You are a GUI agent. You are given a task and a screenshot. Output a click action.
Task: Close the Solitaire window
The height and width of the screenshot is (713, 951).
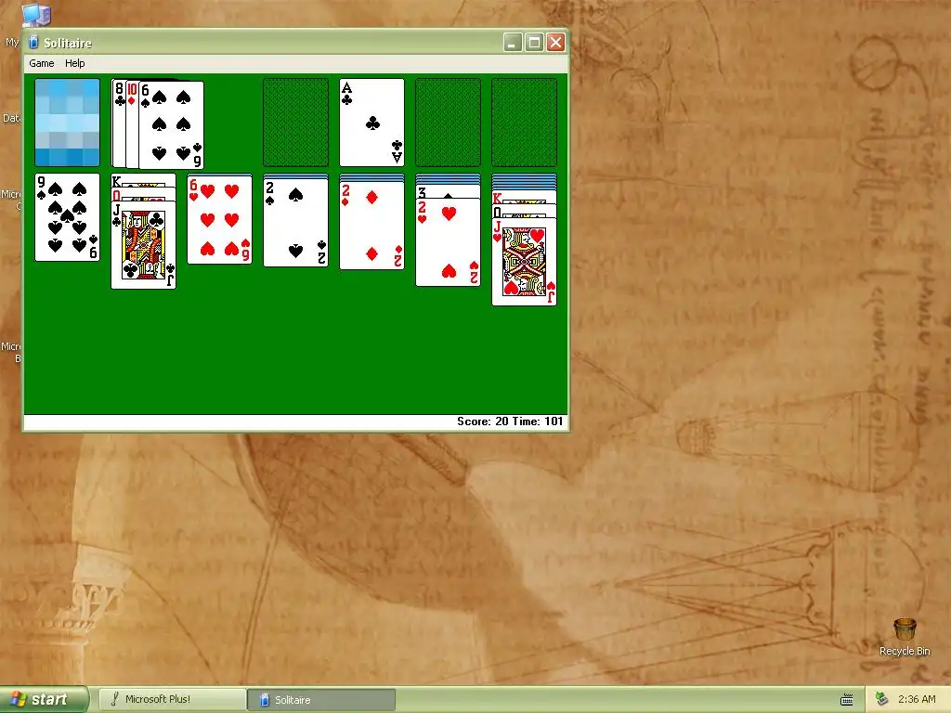coord(556,43)
